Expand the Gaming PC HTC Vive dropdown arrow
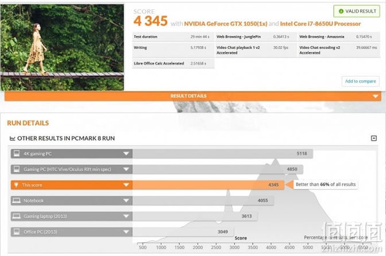This screenshot has height=256, width=386. coord(126,169)
